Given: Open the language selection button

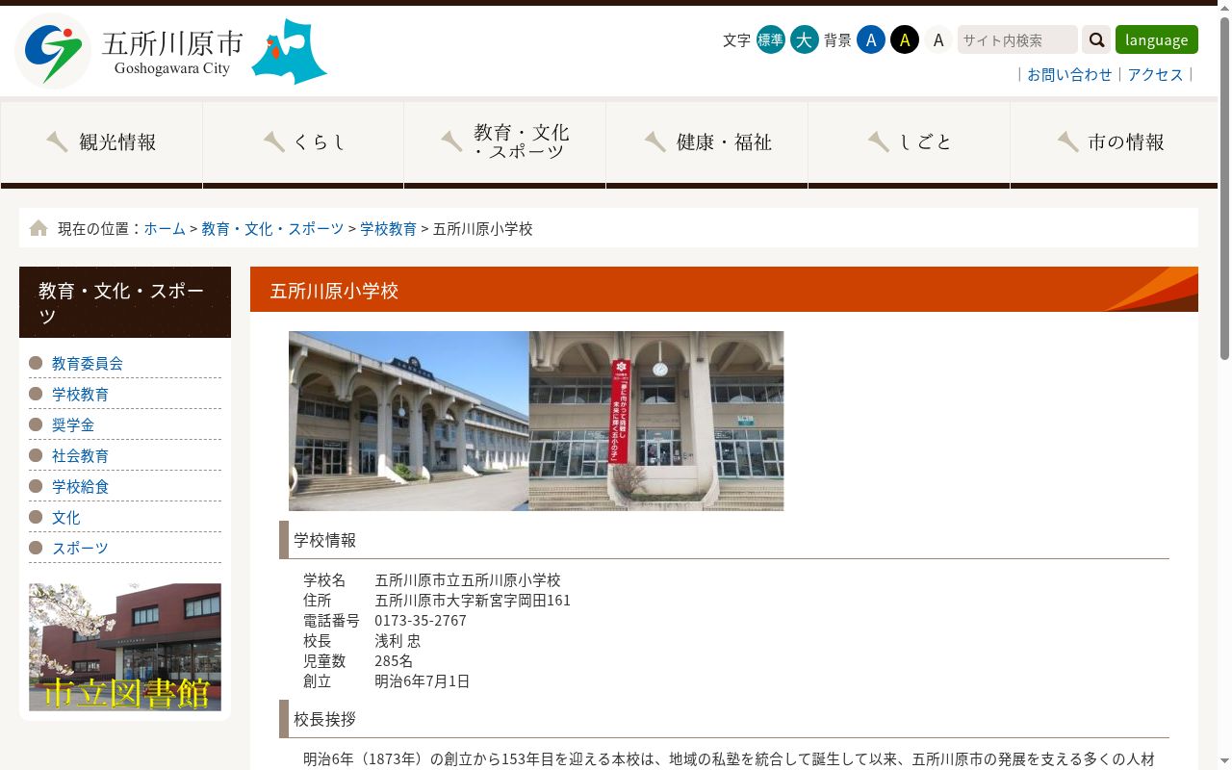Looking at the screenshot, I should (1157, 39).
